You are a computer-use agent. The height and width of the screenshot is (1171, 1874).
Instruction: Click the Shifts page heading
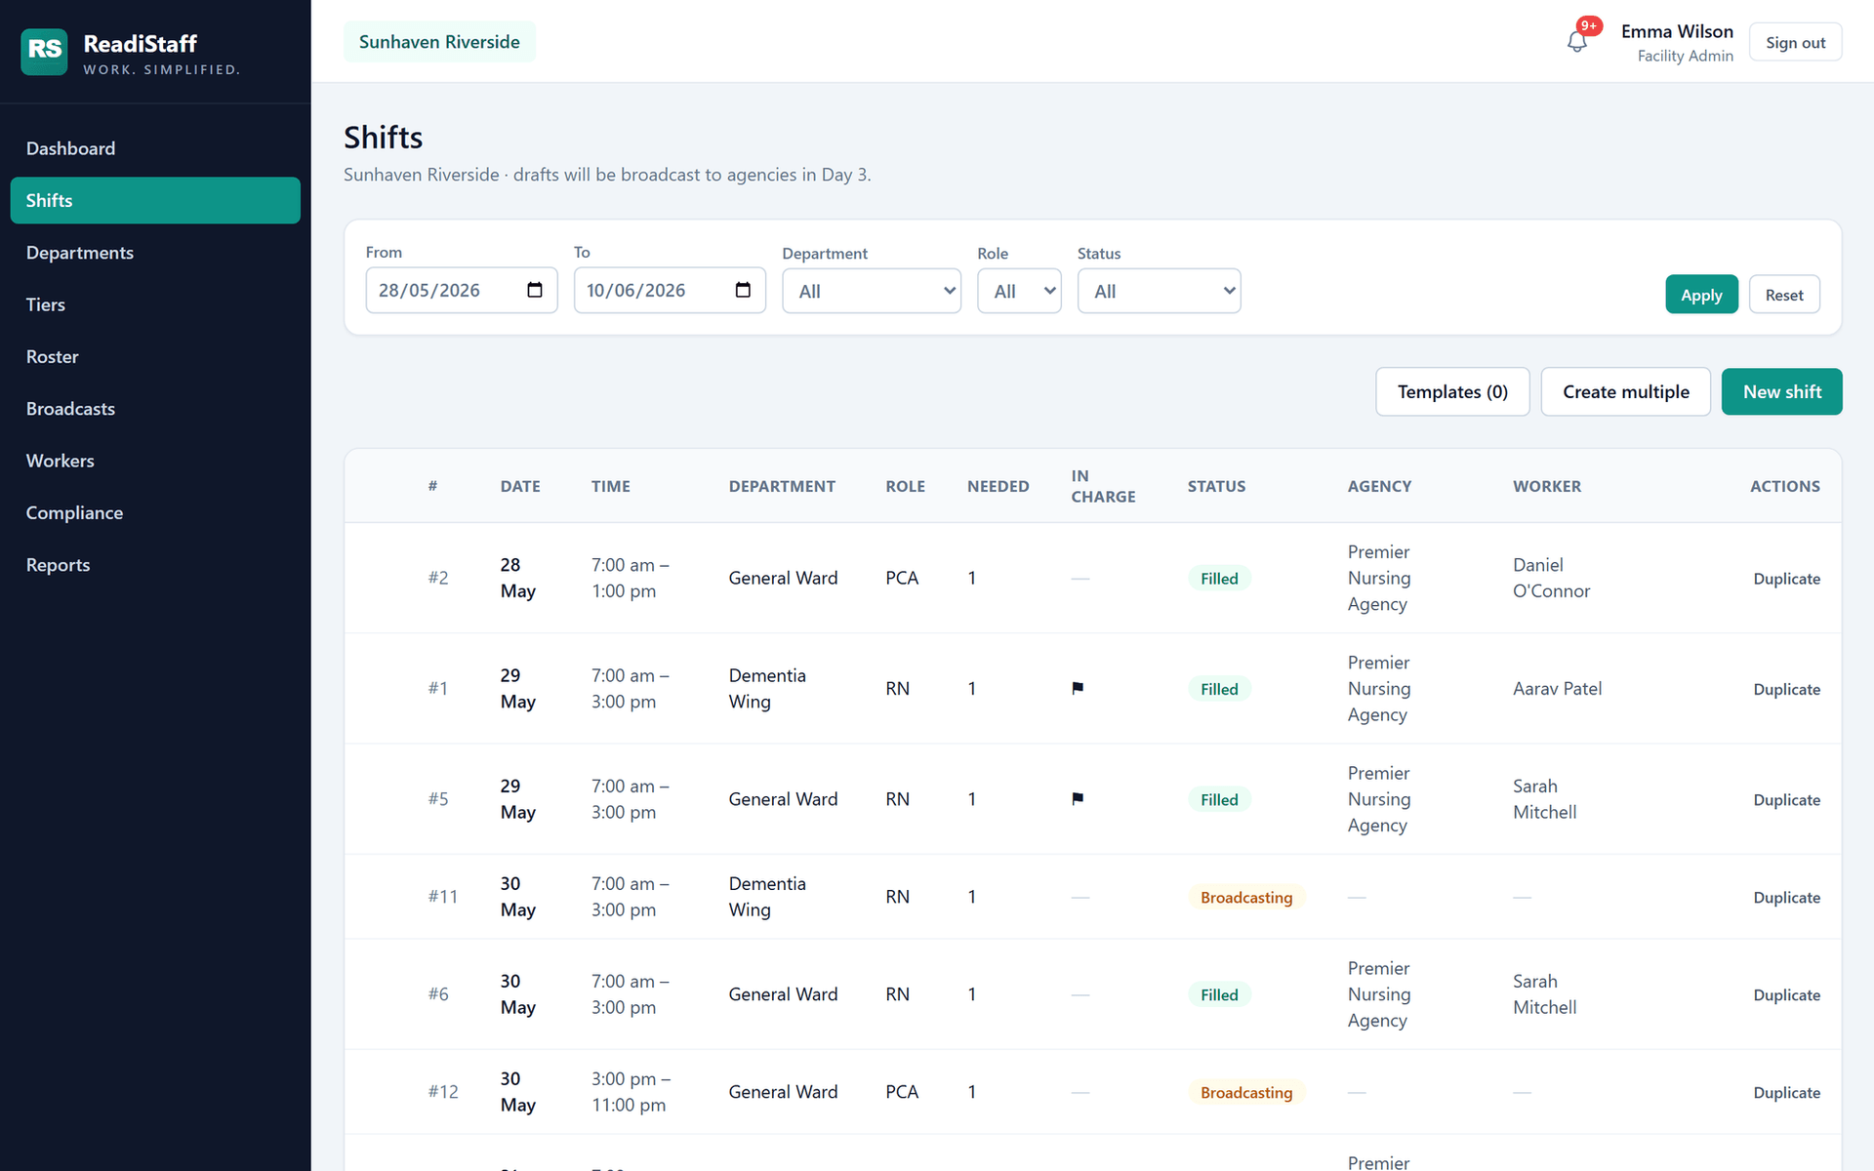tap(383, 138)
